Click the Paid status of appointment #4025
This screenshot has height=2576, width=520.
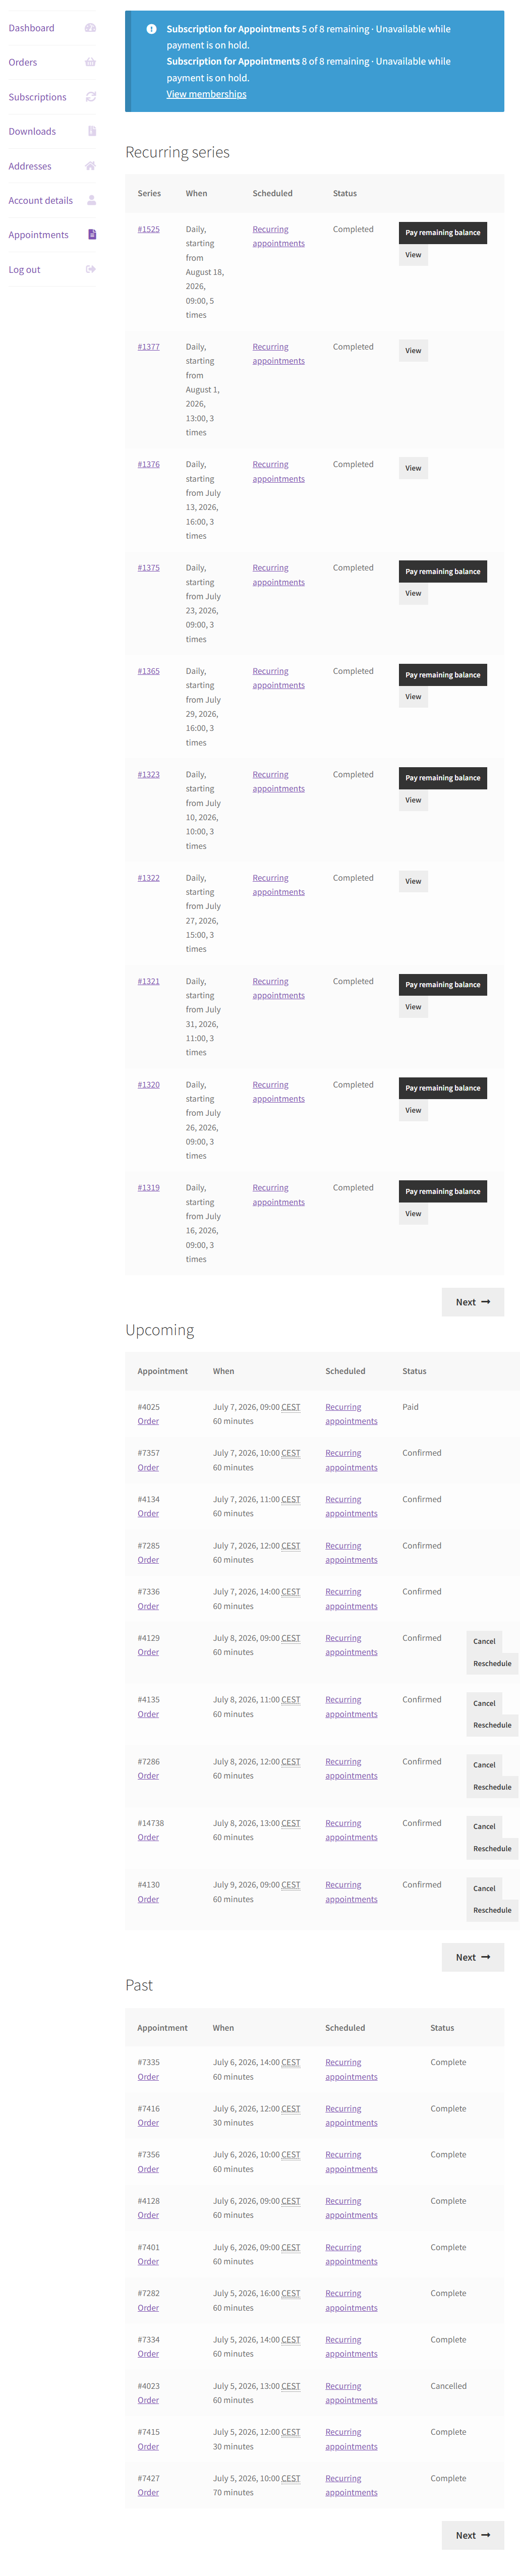tap(410, 1407)
